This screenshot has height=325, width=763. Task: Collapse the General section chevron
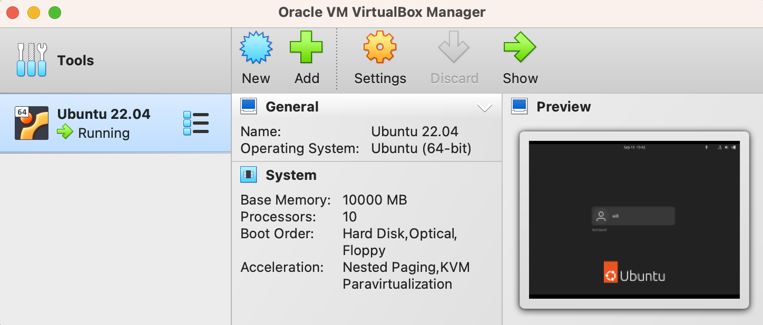coord(484,108)
